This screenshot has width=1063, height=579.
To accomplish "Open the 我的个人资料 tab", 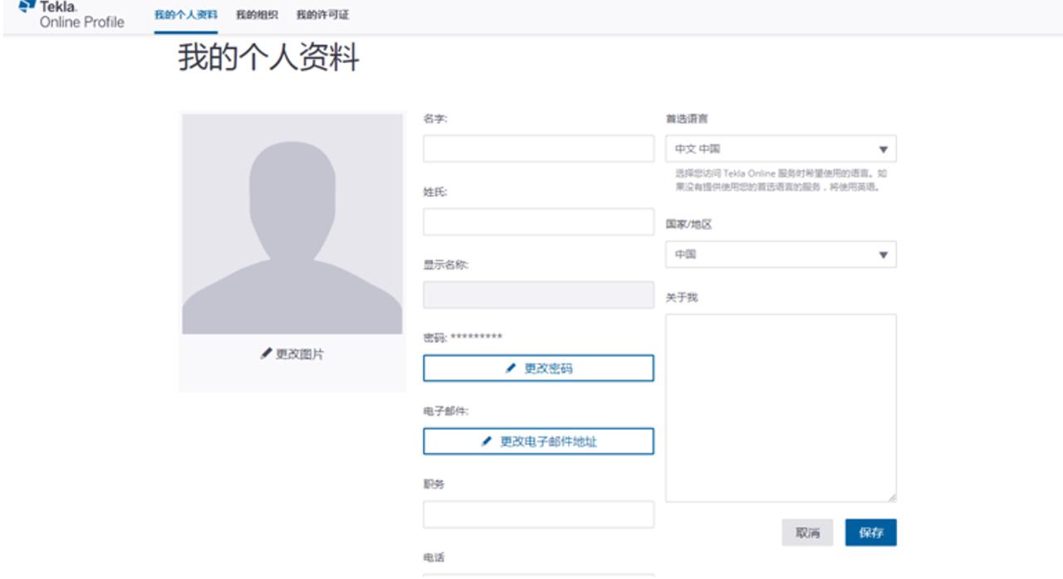I will (x=184, y=14).
